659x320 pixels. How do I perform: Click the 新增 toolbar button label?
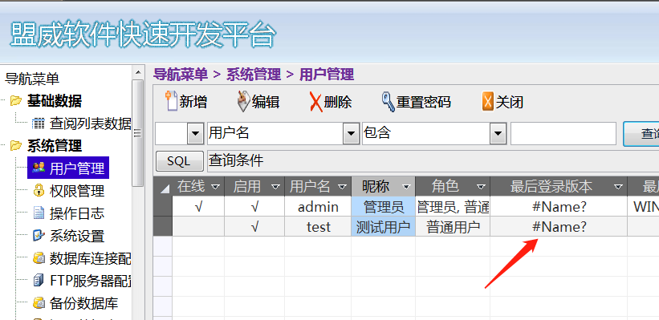click(193, 102)
